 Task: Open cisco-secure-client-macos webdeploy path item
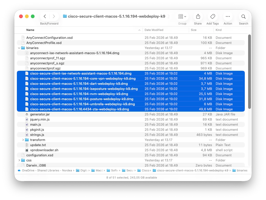tap(191, 170)
